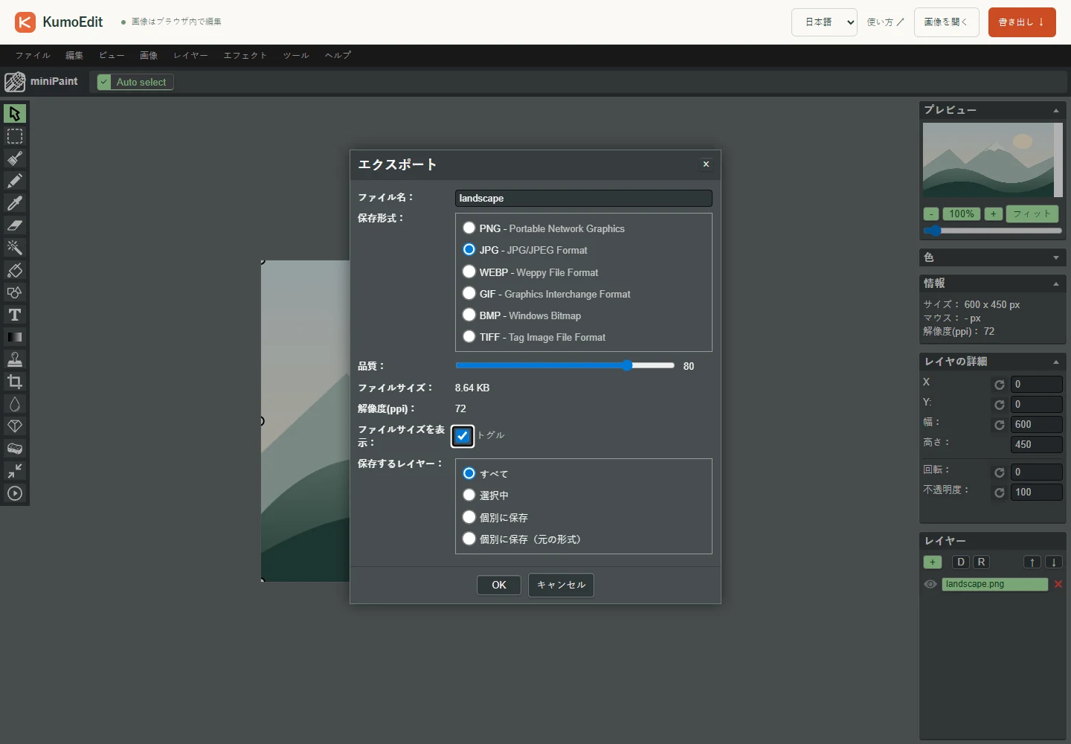This screenshot has width=1071, height=744.
Task: Click the 画像を開く button
Action: 947,22
